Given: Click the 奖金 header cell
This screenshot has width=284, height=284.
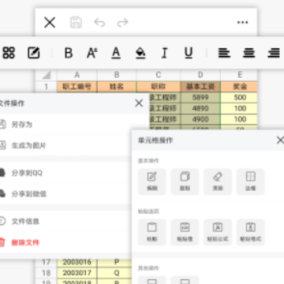Looking at the screenshot, I should [239, 87].
